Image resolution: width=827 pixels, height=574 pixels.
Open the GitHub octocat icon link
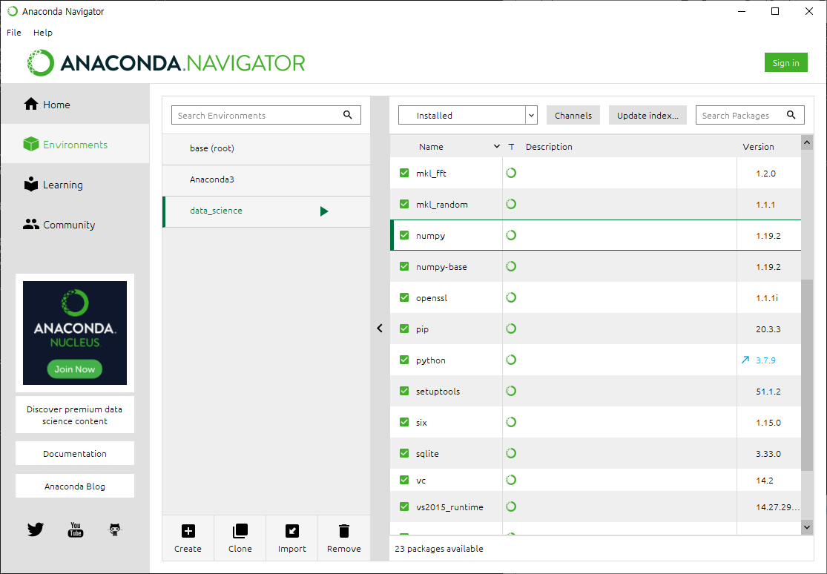click(x=115, y=530)
